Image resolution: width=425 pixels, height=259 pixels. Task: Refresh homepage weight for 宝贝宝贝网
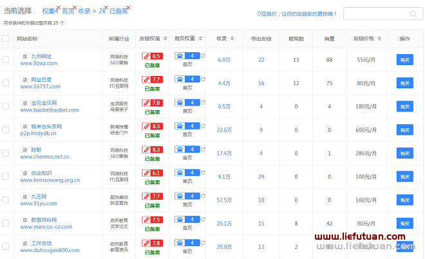[203, 102]
